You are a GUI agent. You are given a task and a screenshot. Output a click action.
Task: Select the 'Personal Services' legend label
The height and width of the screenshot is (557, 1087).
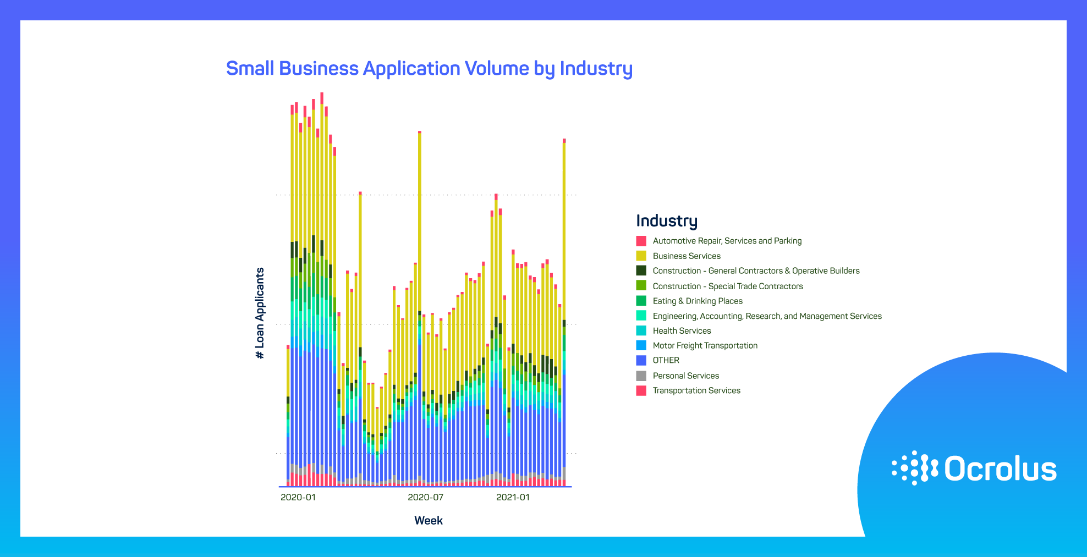tap(685, 376)
